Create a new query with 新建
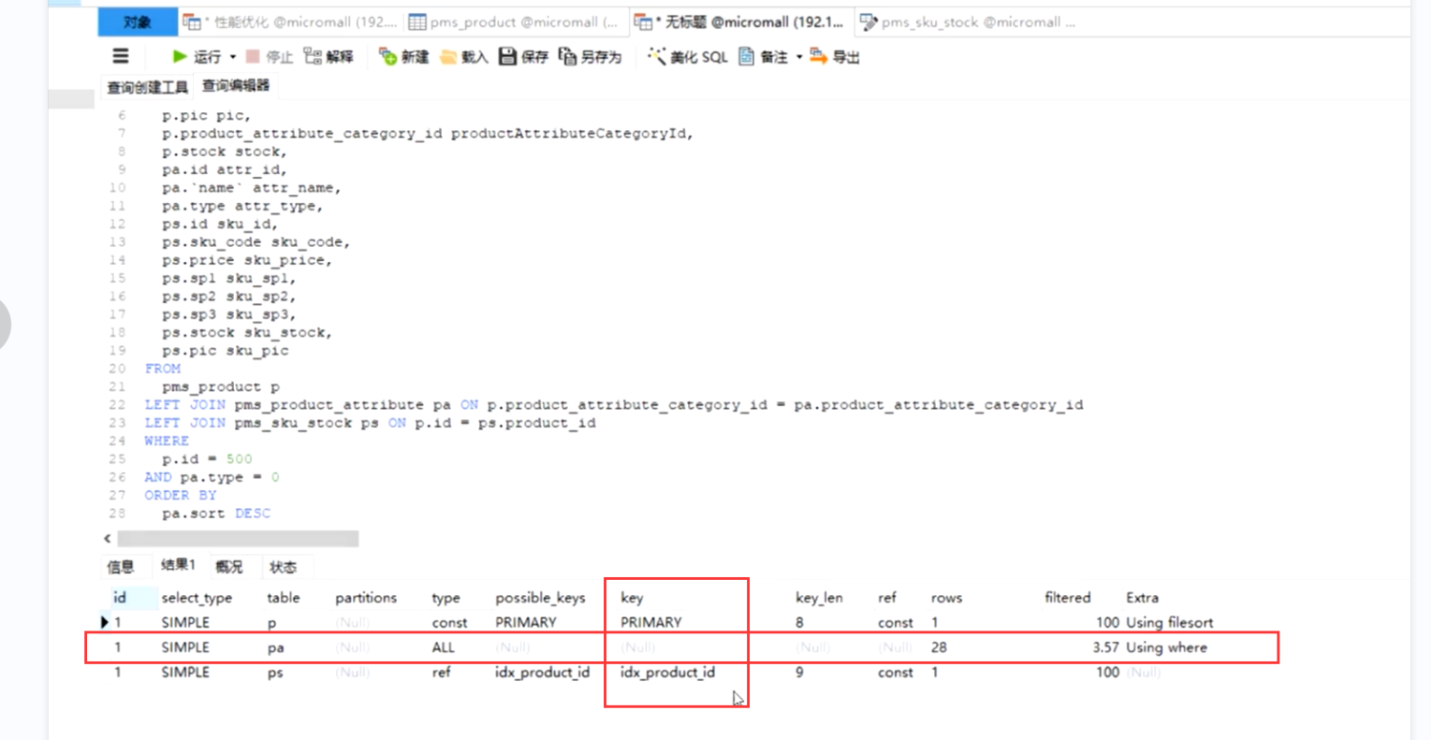The height and width of the screenshot is (740, 1431). [403, 57]
